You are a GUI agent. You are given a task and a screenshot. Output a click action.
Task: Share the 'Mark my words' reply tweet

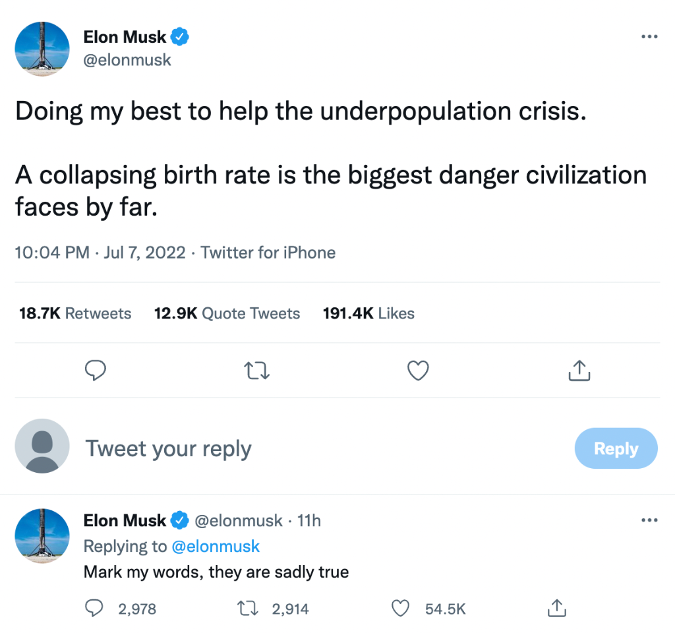556,608
